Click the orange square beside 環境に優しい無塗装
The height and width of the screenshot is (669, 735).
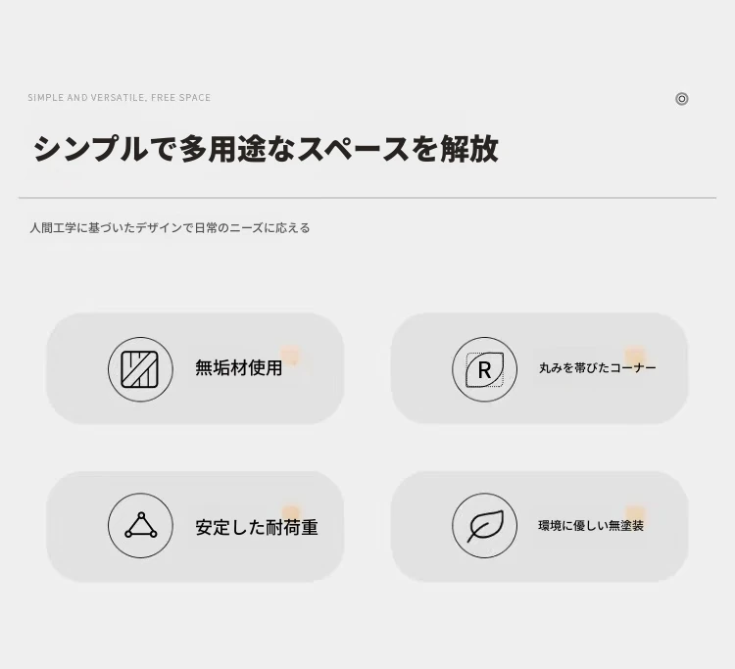click(x=635, y=514)
